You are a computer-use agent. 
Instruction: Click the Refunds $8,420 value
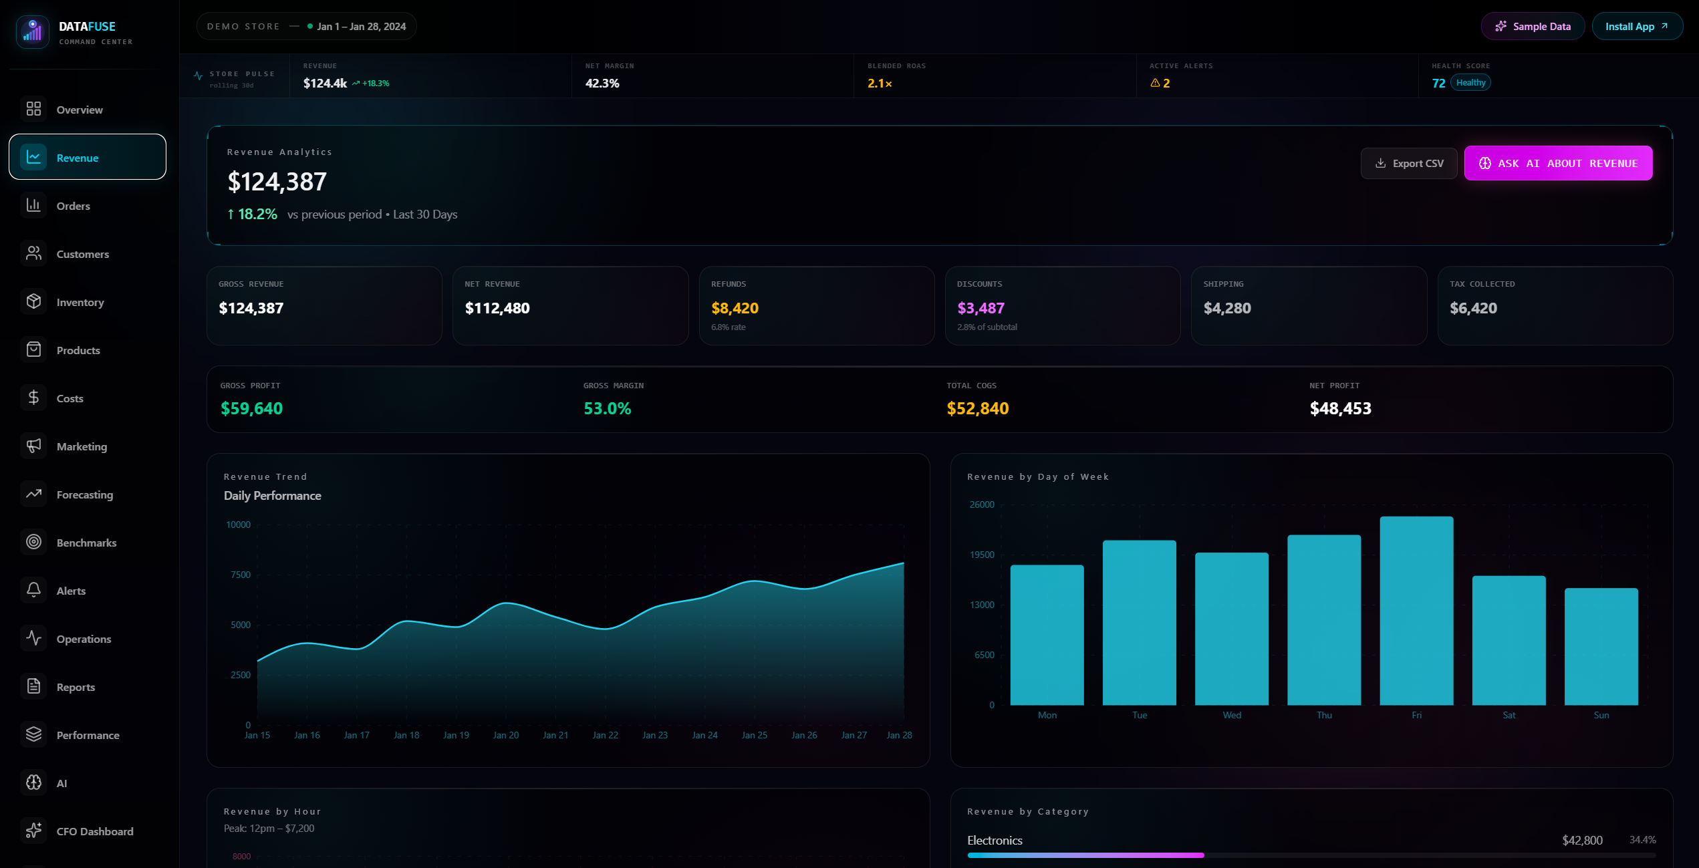[x=735, y=308]
